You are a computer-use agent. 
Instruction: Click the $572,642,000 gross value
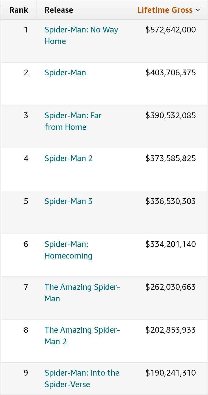(x=170, y=30)
